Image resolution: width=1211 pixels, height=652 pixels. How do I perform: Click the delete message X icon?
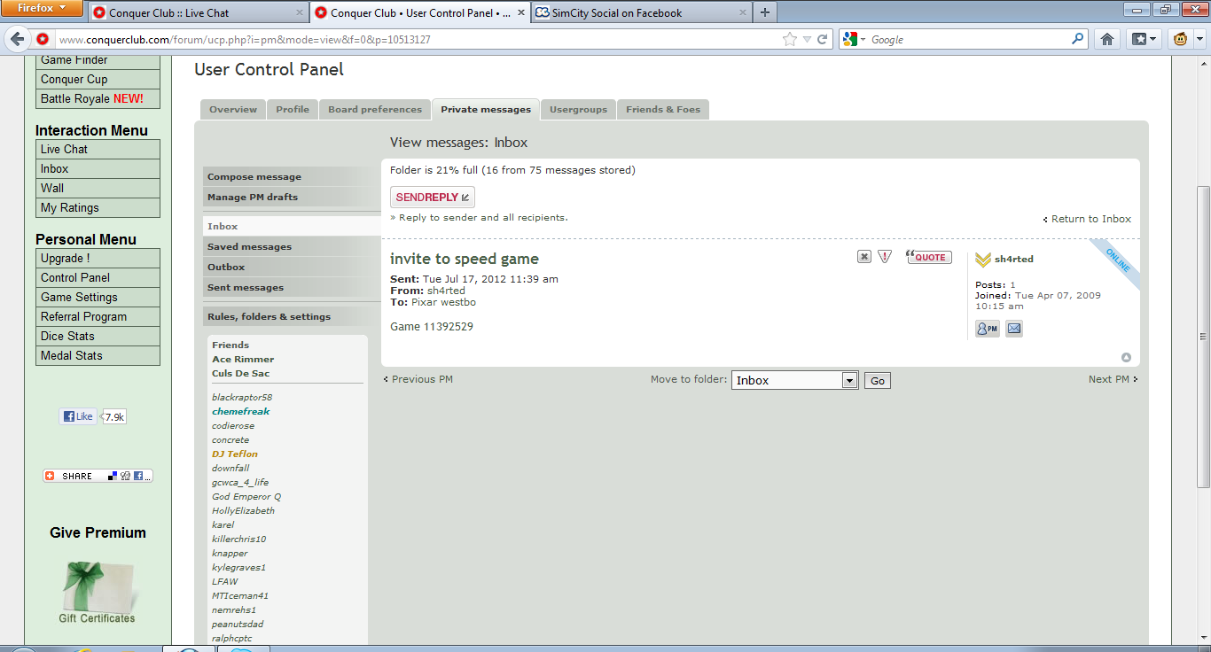pos(863,257)
